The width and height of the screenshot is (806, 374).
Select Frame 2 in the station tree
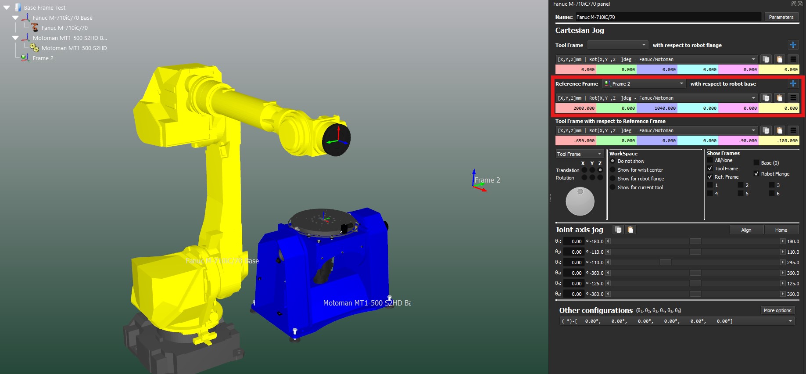43,58
